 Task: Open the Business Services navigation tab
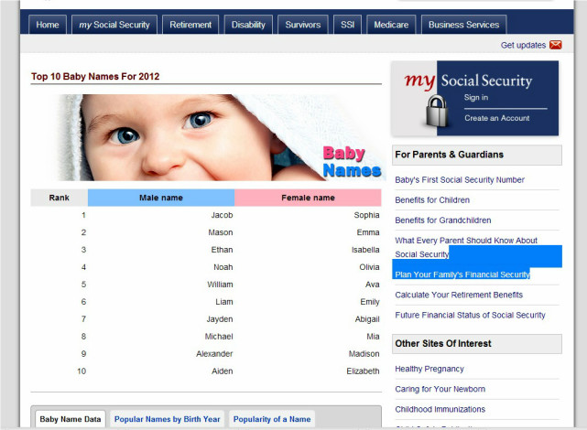coord(464,25)
